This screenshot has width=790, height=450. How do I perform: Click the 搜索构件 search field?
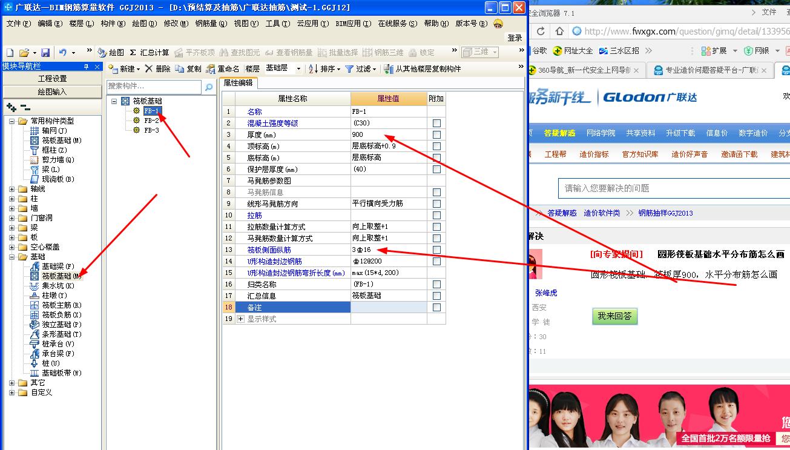point(154,87)
